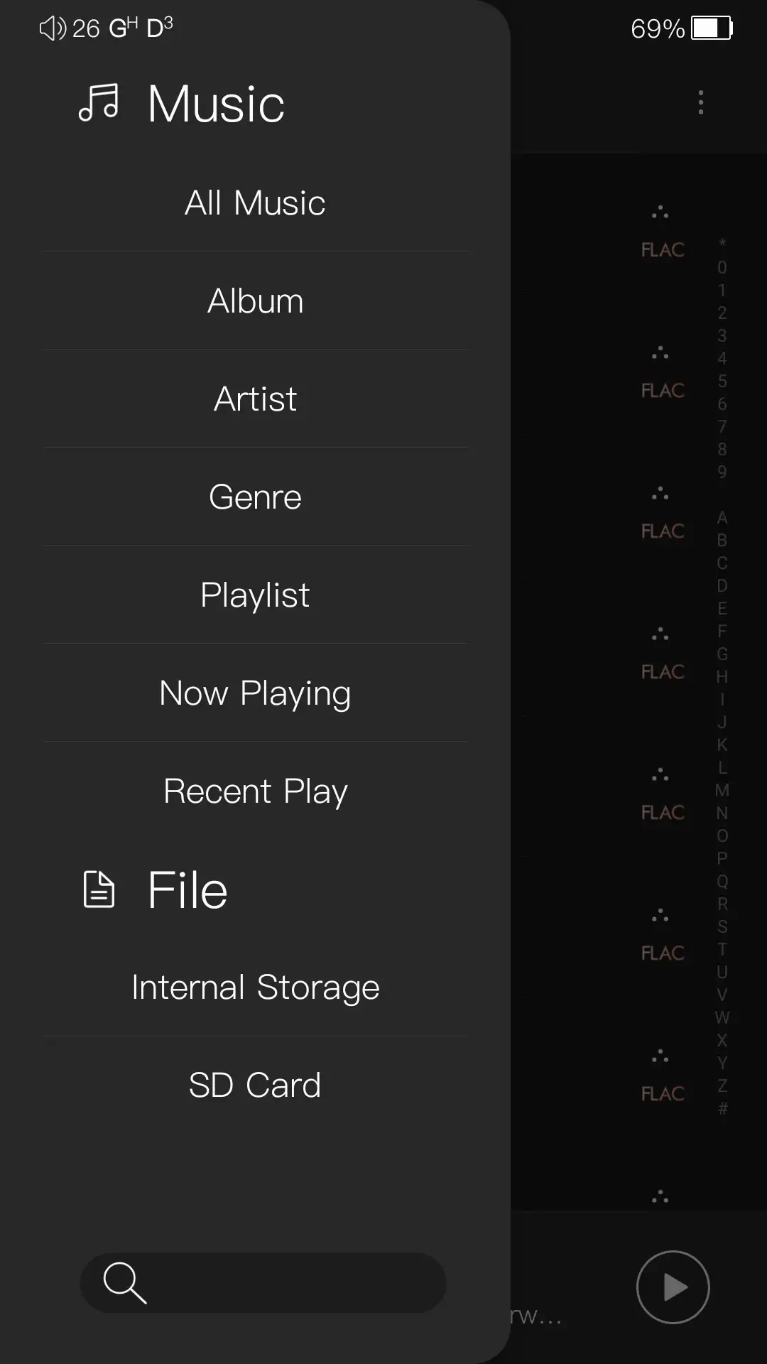Viewport: 767px width, 1364px height.
Task: Show the Now Playing screen
Action: click(255, 693)
